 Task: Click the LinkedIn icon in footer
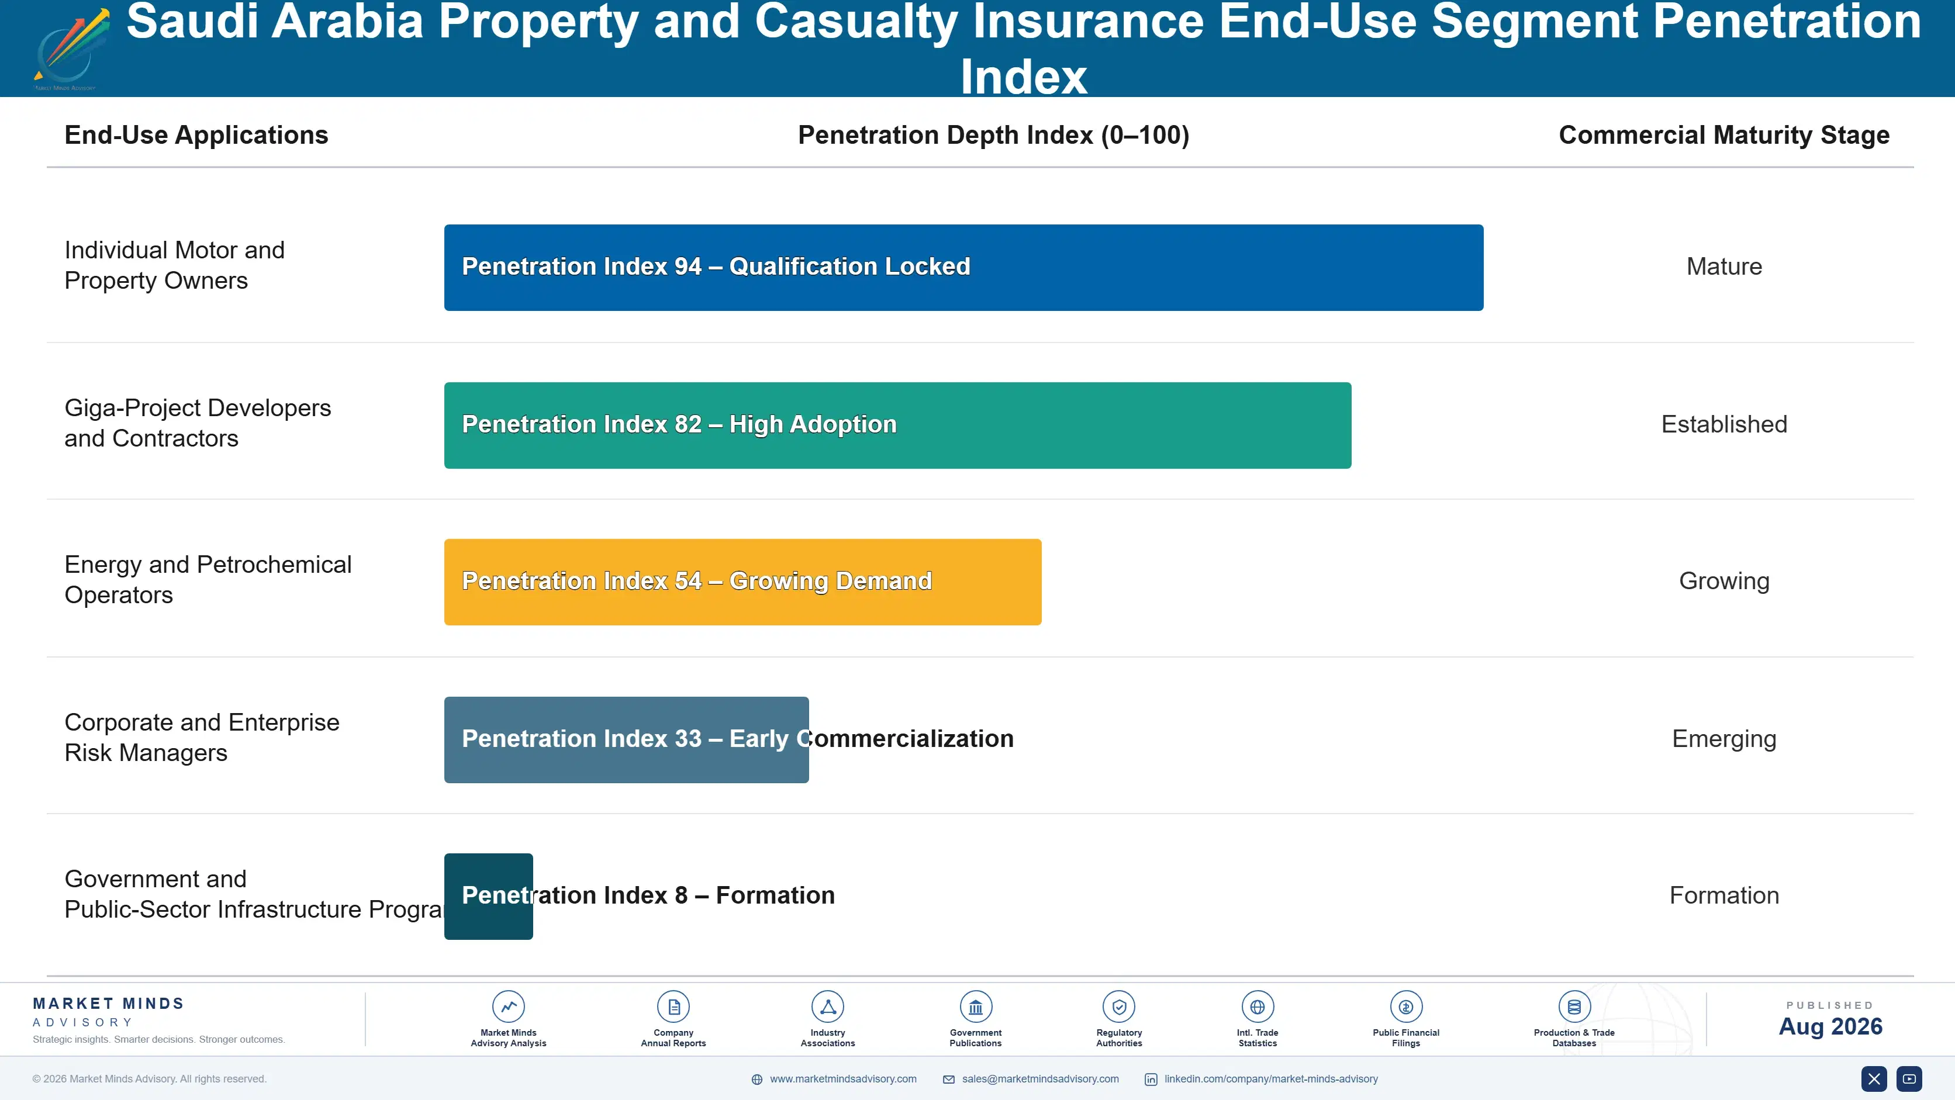[1151, 1080]
